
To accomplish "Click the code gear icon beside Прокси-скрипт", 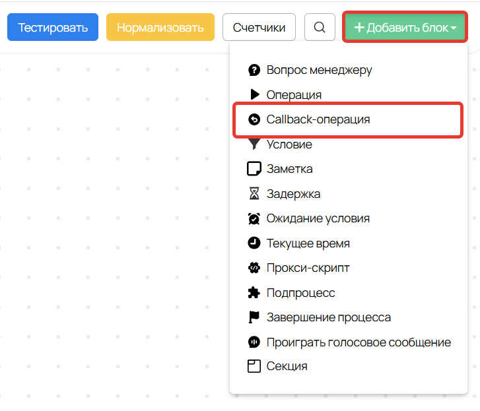I will click(x=254, y=268).
